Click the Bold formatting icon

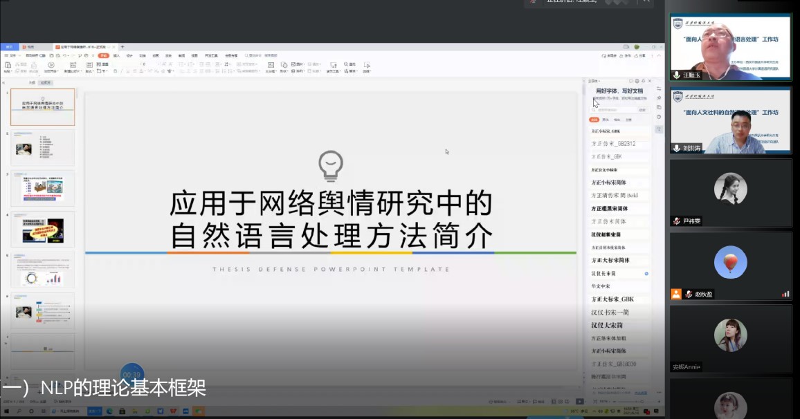(x=114, y=71)
